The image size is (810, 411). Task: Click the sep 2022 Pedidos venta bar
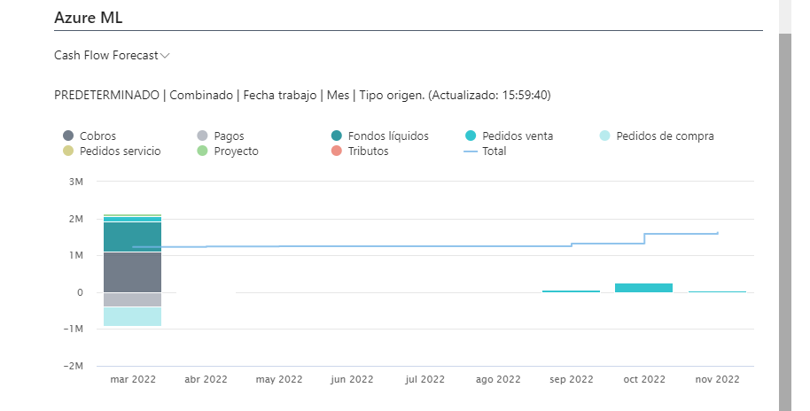[x=571, y=291]
